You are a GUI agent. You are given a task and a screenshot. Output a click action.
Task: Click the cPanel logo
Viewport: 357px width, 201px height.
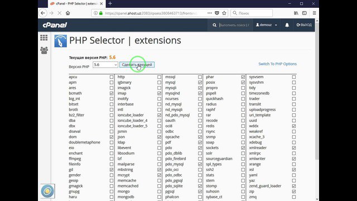point(55,25)
